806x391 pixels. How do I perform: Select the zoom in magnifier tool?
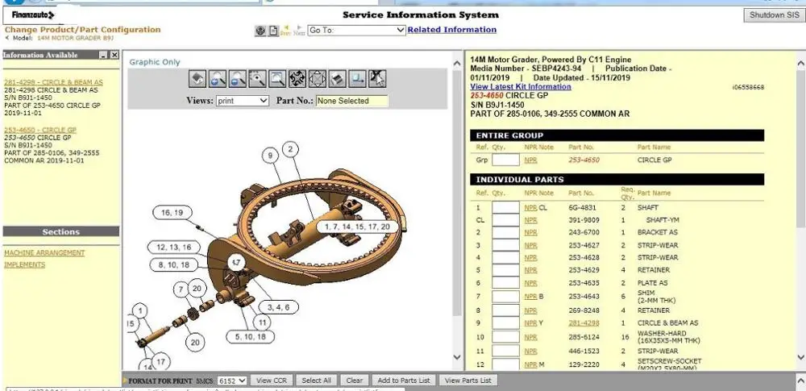click(x=218, y=79)
